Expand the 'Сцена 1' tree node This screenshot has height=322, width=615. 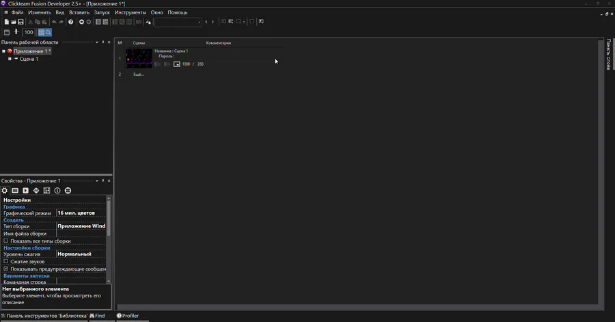(10, 59)
